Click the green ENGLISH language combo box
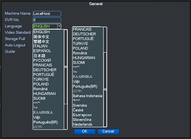Screen dimensions: 191x139 pos(47,26)
